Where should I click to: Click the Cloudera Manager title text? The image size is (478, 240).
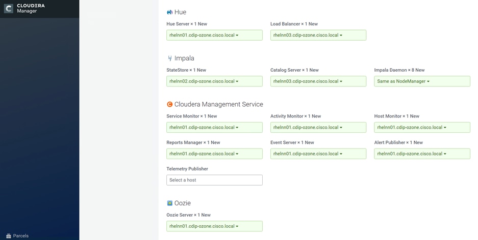pos(31,8)
